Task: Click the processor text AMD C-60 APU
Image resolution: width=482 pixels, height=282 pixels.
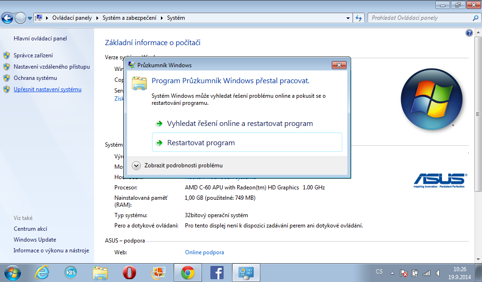Action: tap(255, 187)
